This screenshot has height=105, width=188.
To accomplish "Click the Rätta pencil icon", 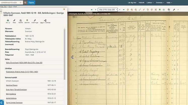I will (x=14, y=21).
